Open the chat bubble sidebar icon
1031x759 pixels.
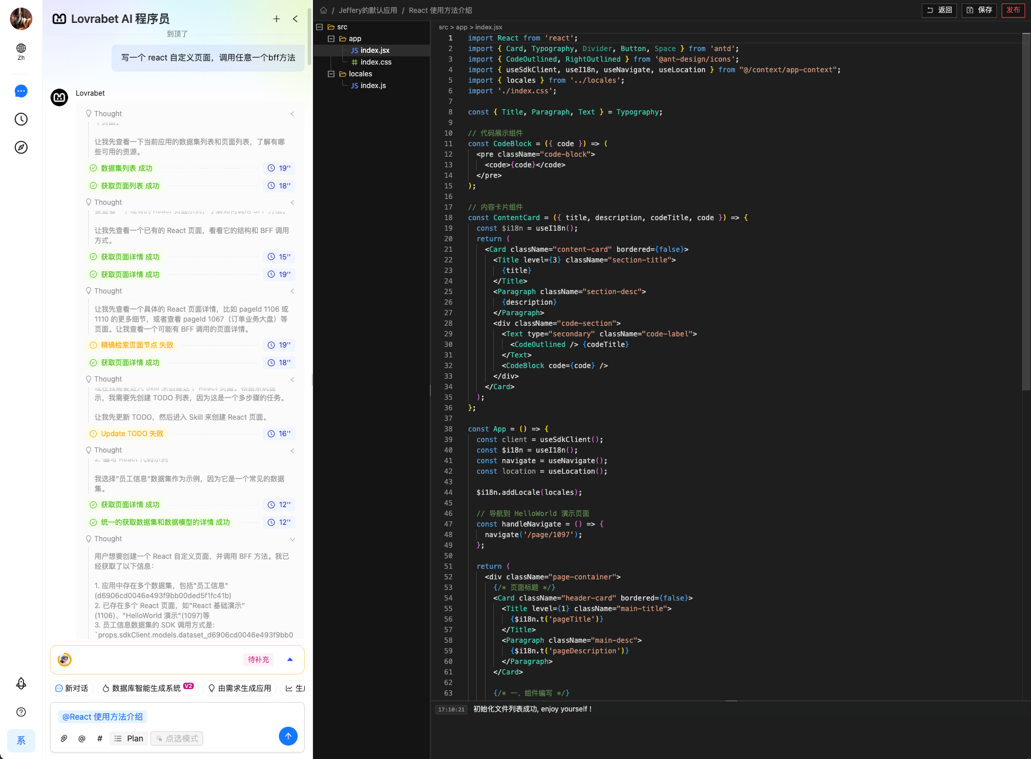point(21,91)
